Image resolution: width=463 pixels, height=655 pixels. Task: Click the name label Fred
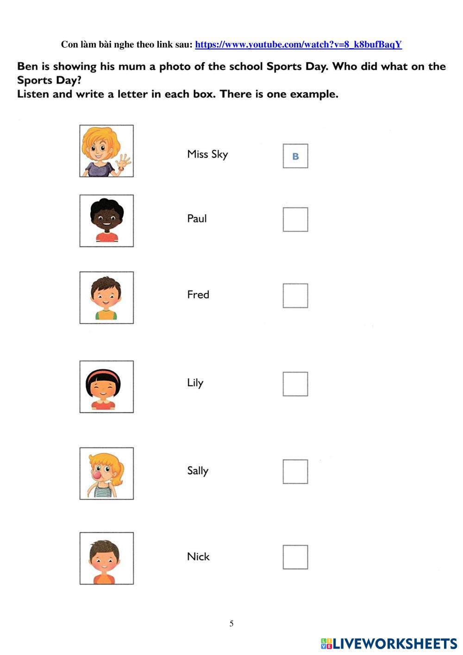coord(198,295)
